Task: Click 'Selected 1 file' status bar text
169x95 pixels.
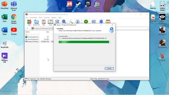Action: pos(41,79)
